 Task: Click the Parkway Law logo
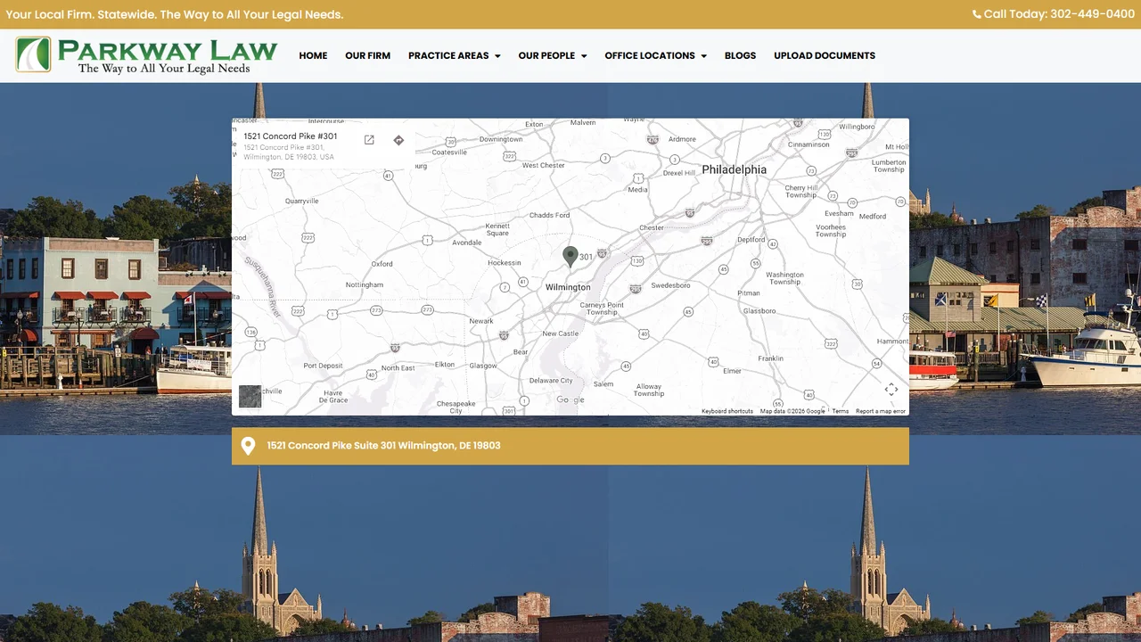pos(146,55)
